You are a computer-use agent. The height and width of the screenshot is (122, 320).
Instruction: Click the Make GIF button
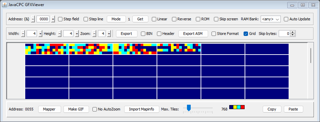pyautogui.click(x=76, y=109)
